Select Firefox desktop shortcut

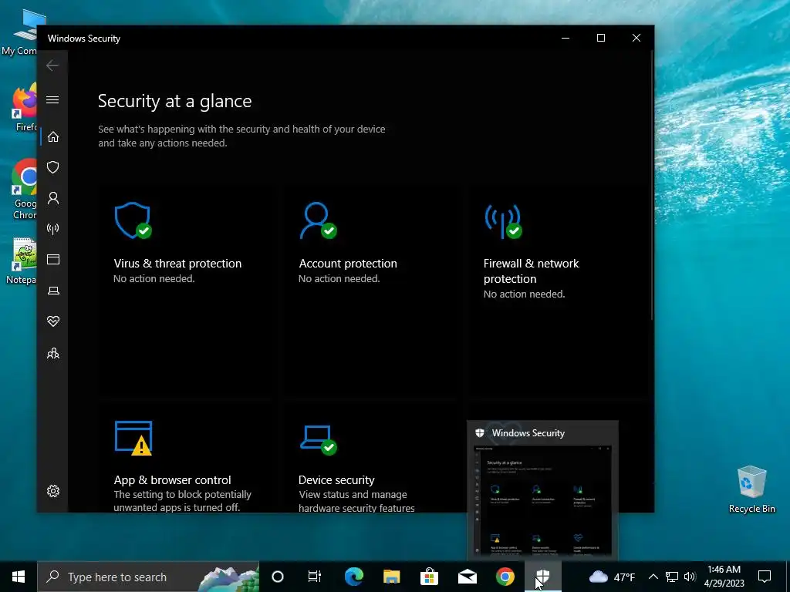coord(24,108)
